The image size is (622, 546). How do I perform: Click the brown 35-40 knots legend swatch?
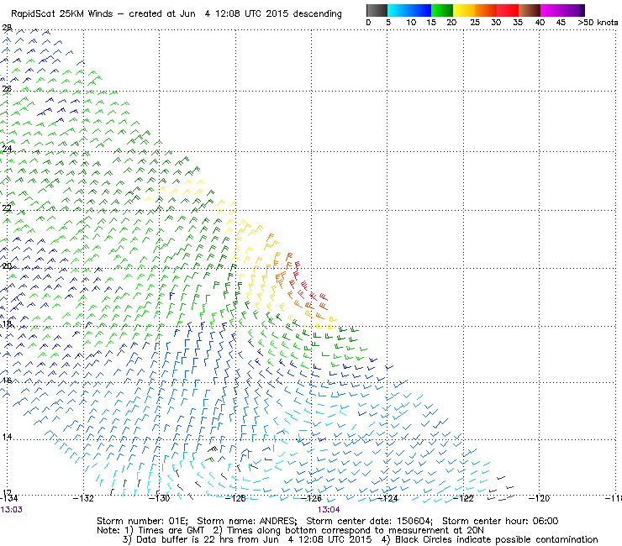point(530,10)
